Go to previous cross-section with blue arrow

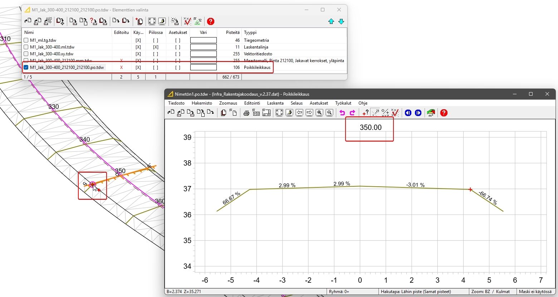click(408, 113)
